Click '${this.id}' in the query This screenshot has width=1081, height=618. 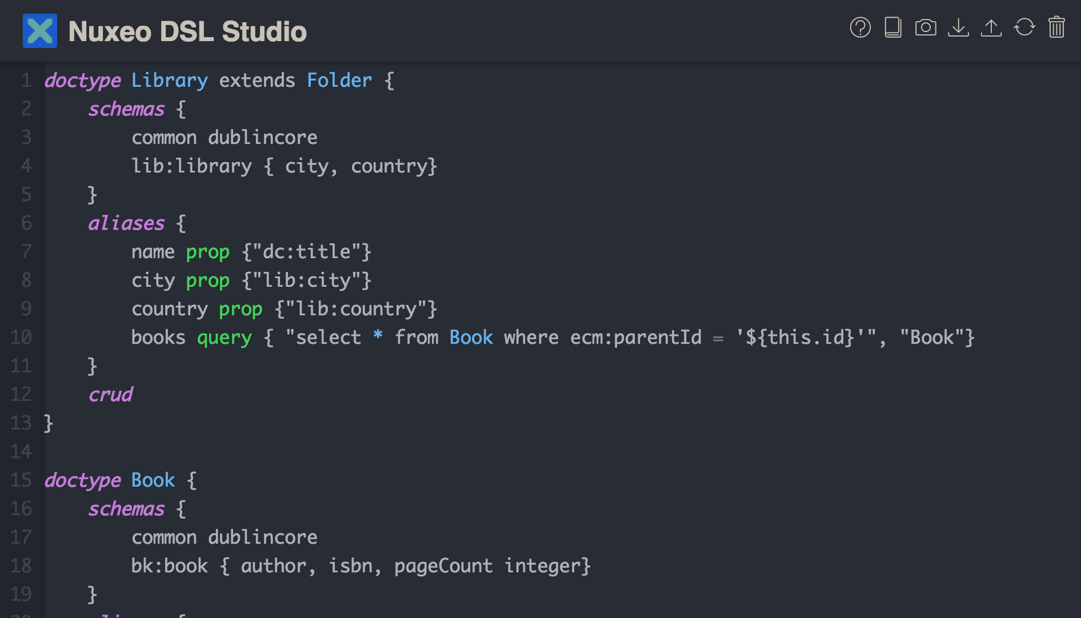tap(800, 338)
